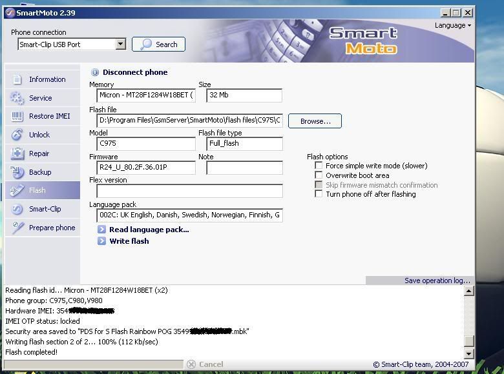Switch to the Service section
Screen dimensions: 504x374
[43, 98]
